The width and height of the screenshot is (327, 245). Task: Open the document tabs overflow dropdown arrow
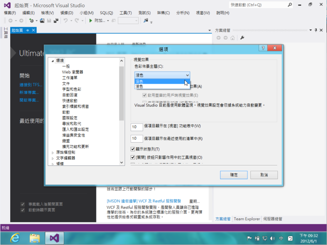point(210,30)
